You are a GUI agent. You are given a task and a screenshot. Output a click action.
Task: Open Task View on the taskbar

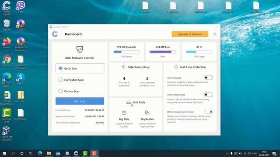click(x=31, y=153)
